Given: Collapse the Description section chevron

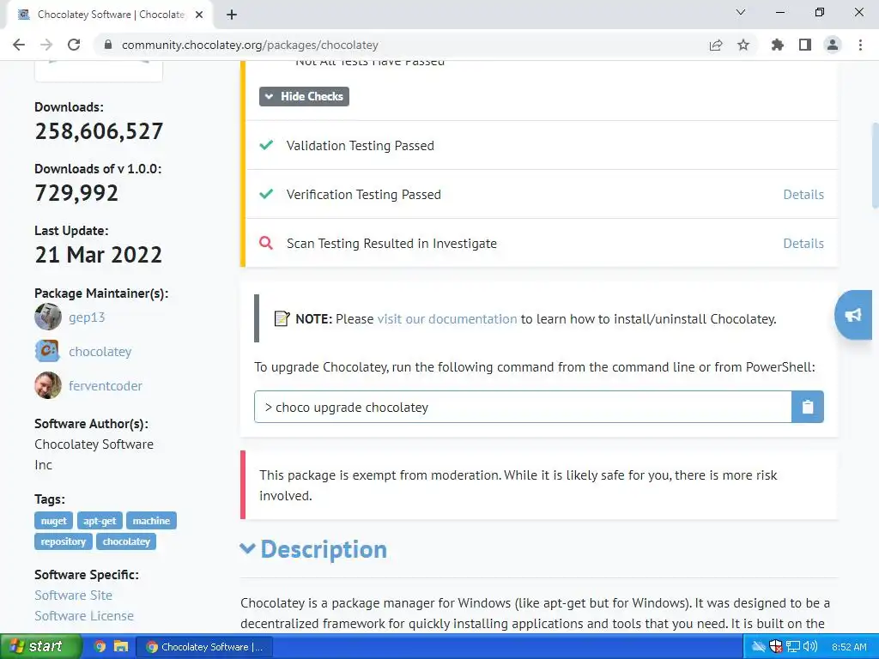Looking at the screenshot, I should (x=247, y=548).
